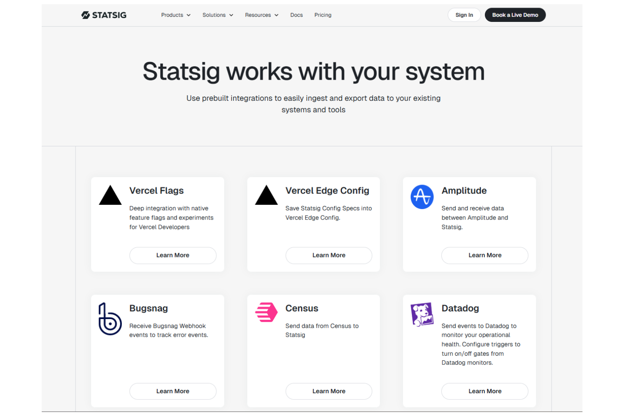Learn More about Census integration

coord(329,391)
